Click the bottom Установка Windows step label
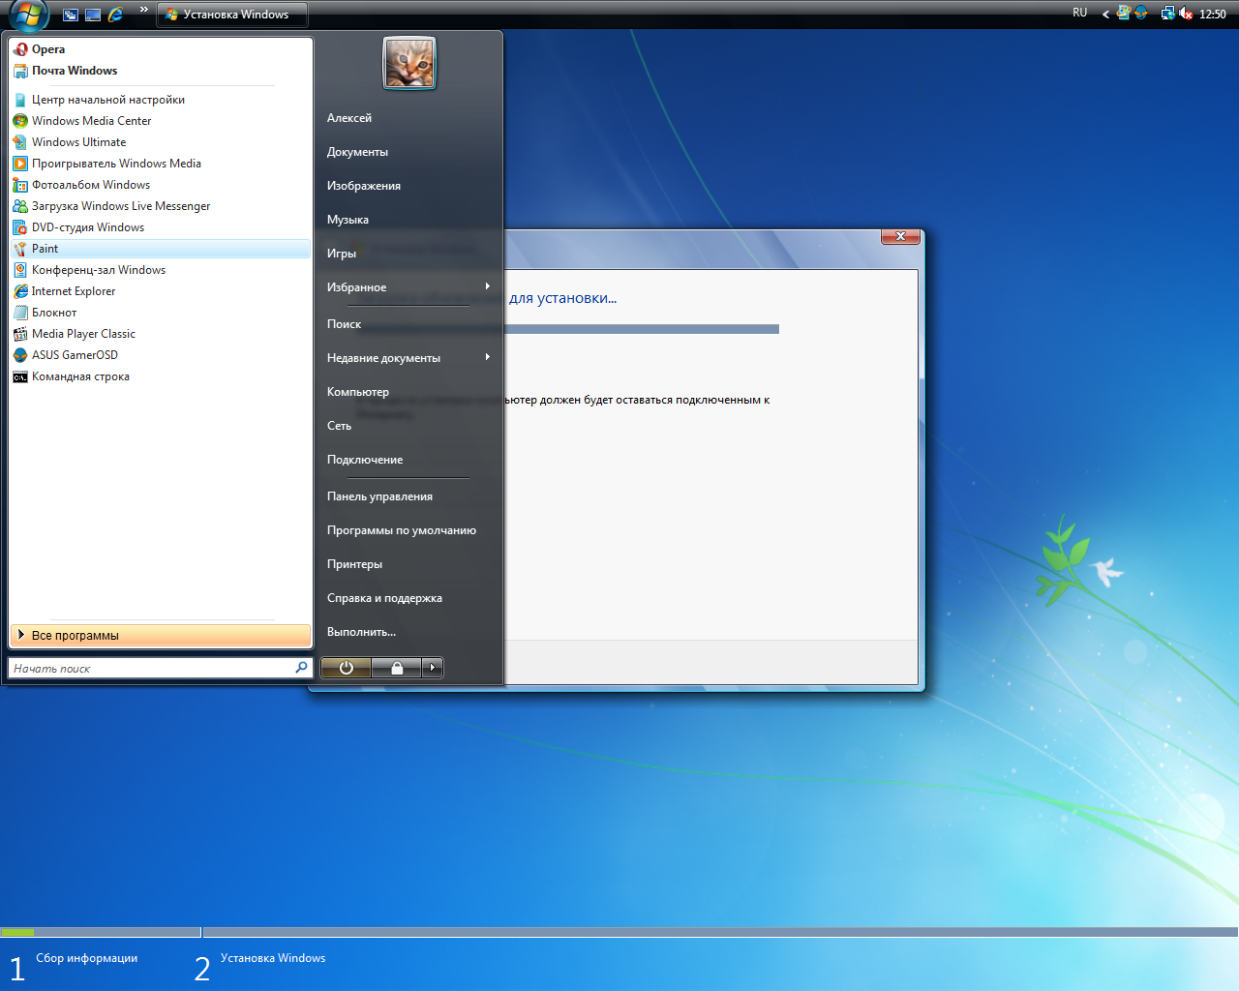The height and width of the screenshot is (991, 1239). pyautogui.click(x=273, y=958)
